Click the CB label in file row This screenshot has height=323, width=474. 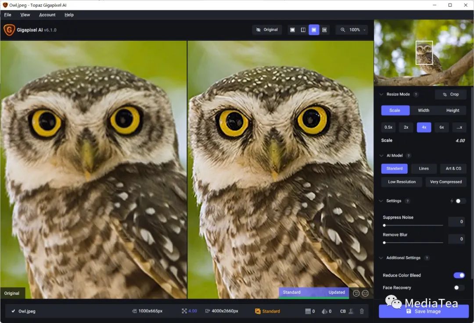coord(343,311)
